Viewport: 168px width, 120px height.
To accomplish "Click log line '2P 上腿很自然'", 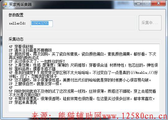I will coord(35,84).
